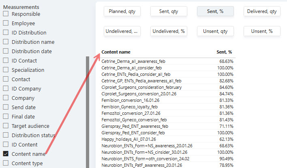Click Neurobion_ENTs_PatF_awareness_20.01.26 row
The height and width of the screenshot is (168, 287).
tap(168, 165)
